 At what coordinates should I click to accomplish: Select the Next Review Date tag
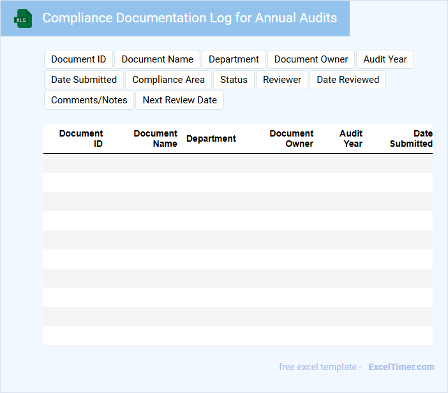179,100
